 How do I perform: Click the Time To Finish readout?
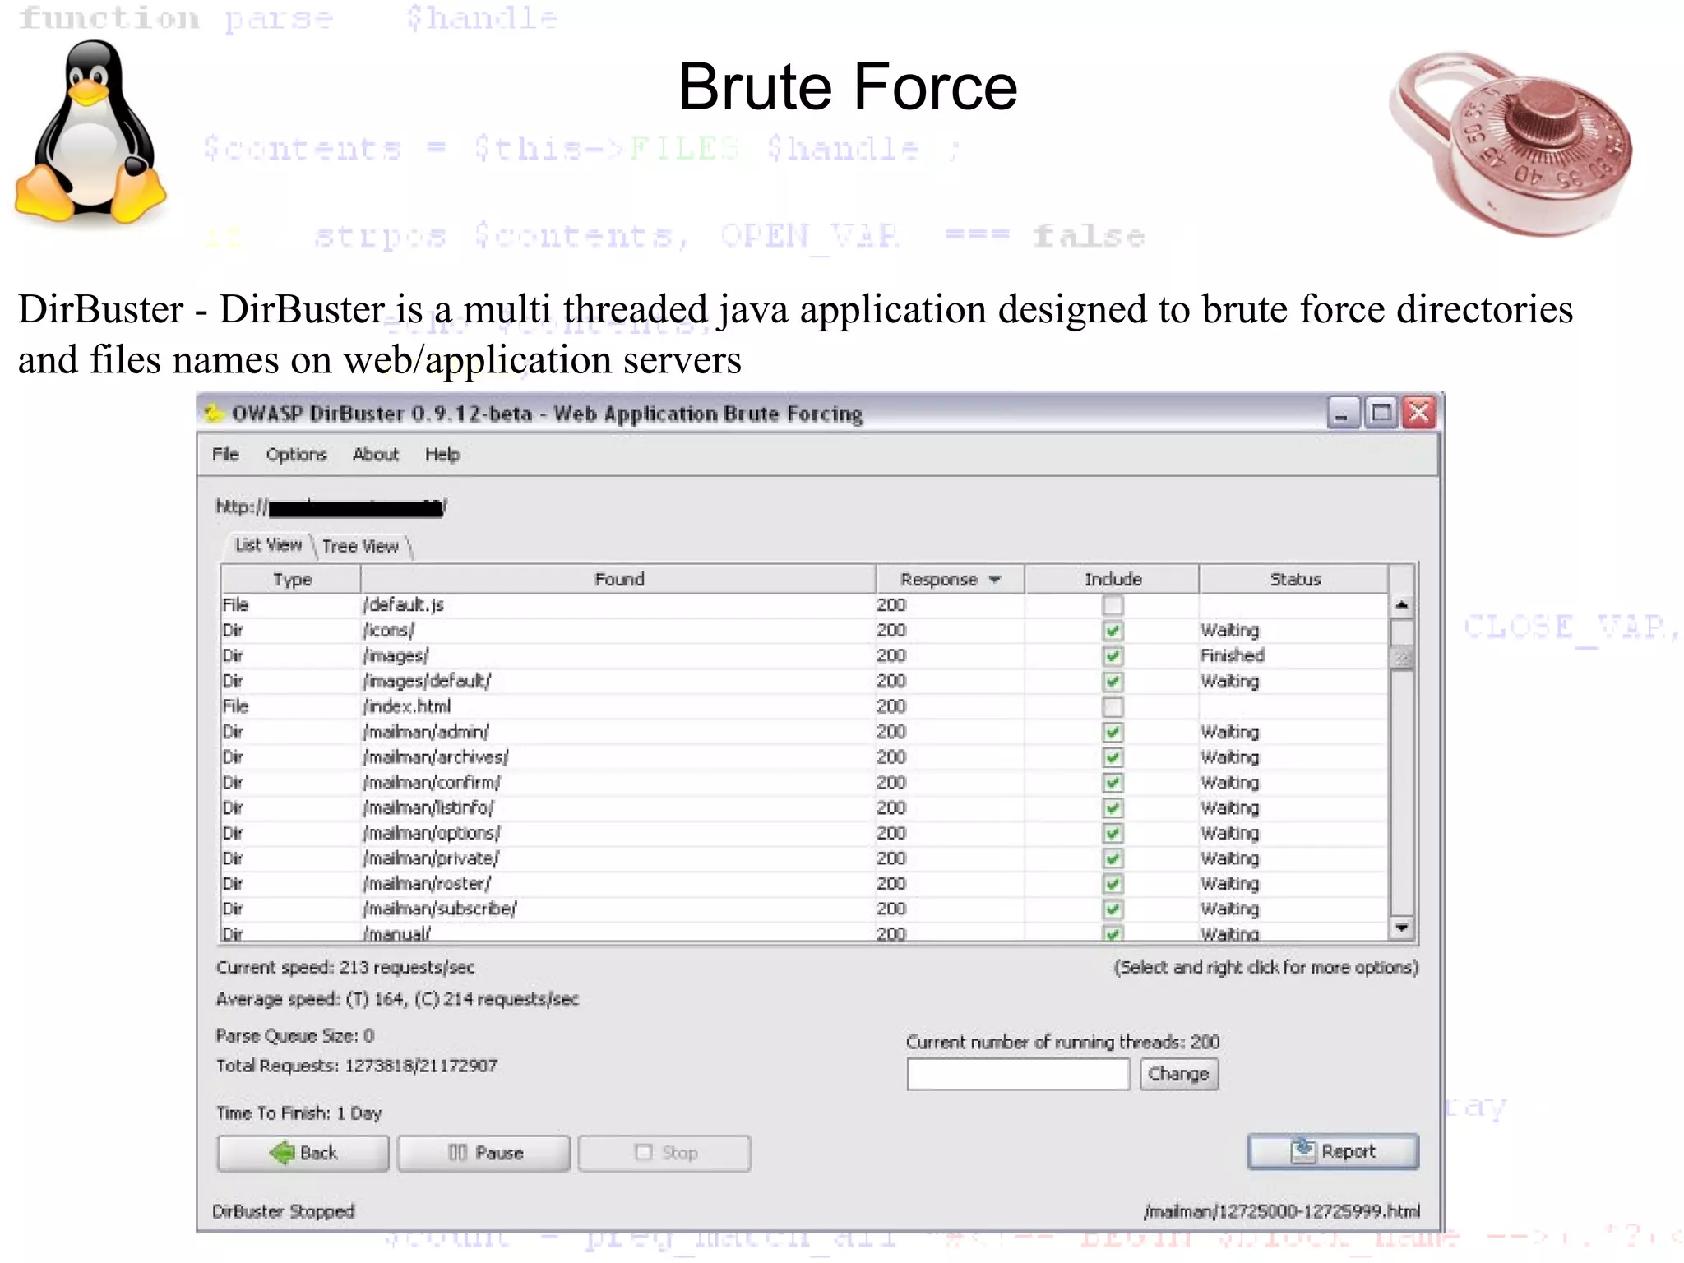pyautogui.click(x=298, y=1113)
